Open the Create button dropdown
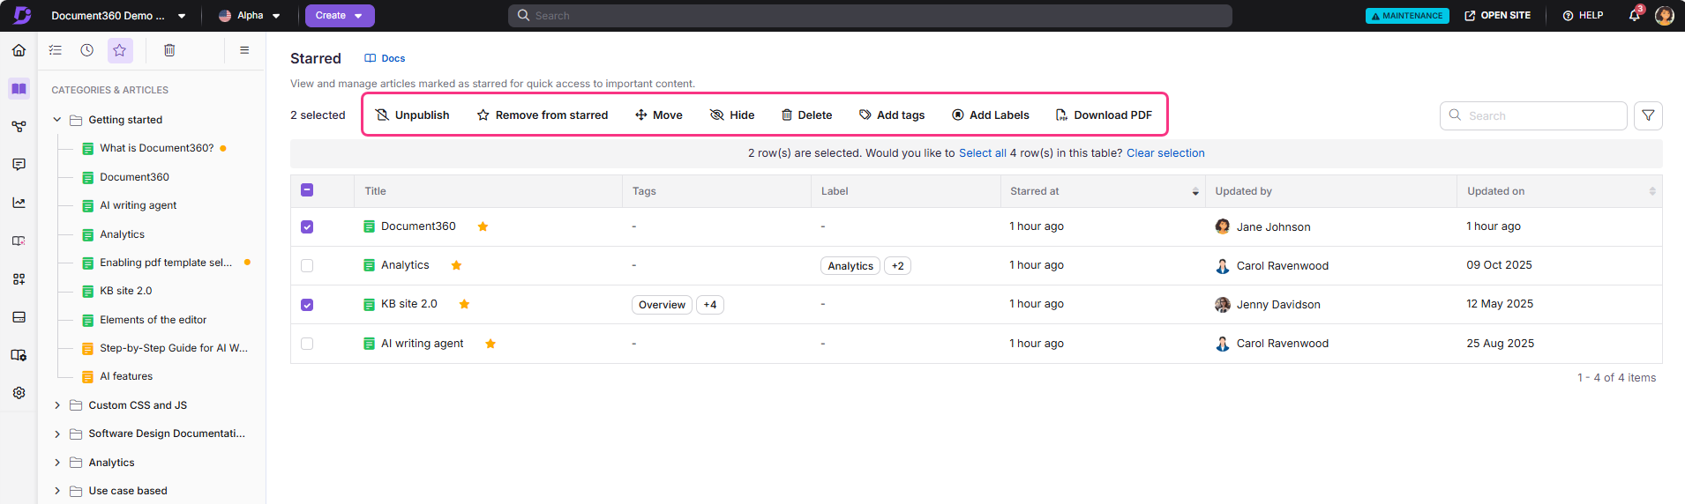 point(340,16)
